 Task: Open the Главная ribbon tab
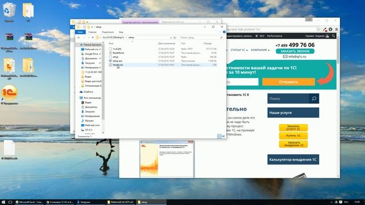[92, 32]
